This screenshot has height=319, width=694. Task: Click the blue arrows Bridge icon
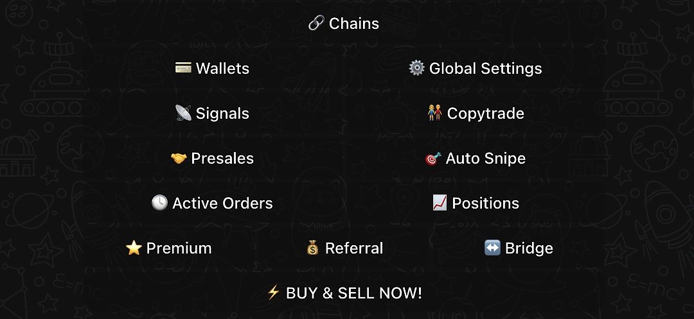coord(492,248)
